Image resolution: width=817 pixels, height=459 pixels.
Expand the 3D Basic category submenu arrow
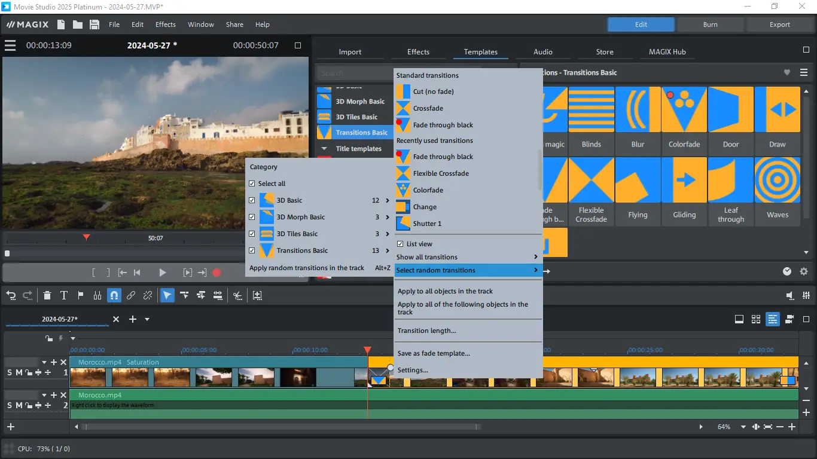388,200
